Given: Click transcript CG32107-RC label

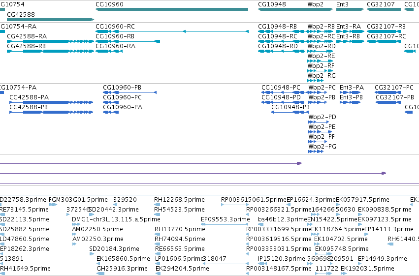Looking at the screenshot, I should [x=387, y=36].
